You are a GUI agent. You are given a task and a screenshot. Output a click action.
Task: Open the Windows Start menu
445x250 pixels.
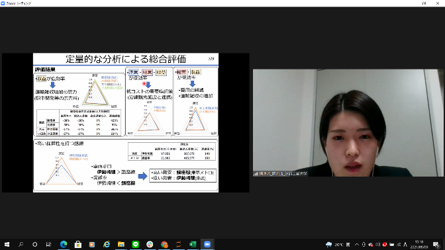7,244
